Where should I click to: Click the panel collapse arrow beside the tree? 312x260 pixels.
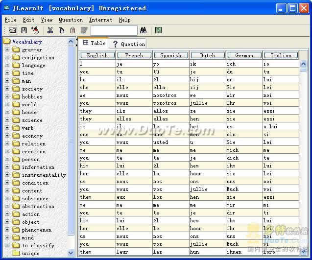pos(77,40)
